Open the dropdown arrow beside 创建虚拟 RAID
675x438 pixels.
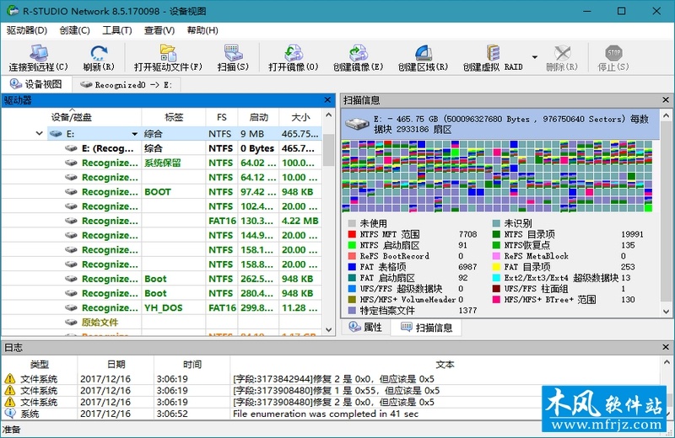(x=534, y=58)
